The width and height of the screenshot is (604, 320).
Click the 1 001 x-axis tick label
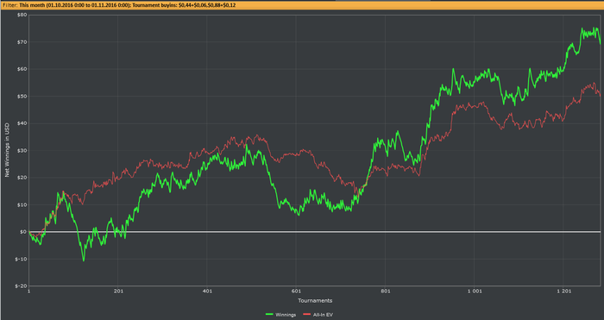point(475,292)
